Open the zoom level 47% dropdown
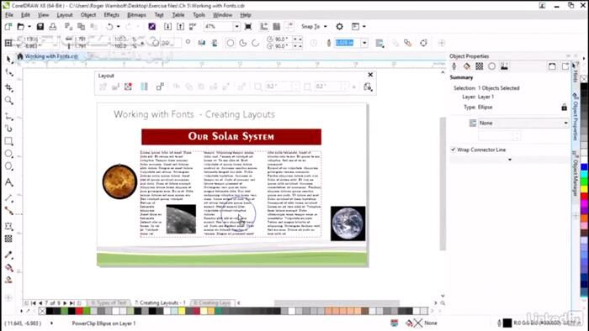This screenshot has width=589, height=331. (236, 27)
